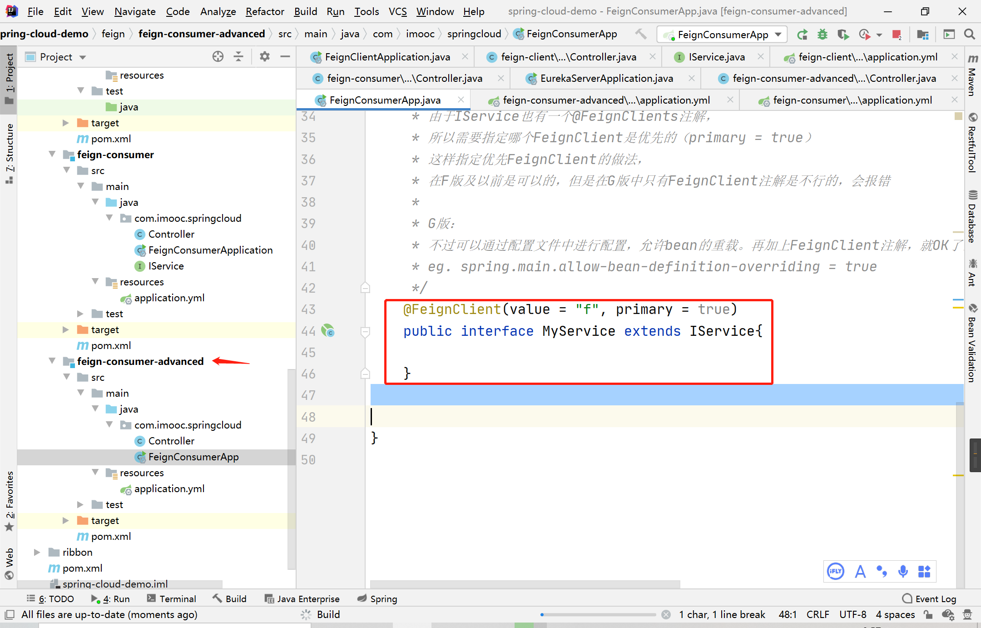Cancel the Build progress with the X icon
Viewport: 981px width, 628px height.
[x=666, y=614]
